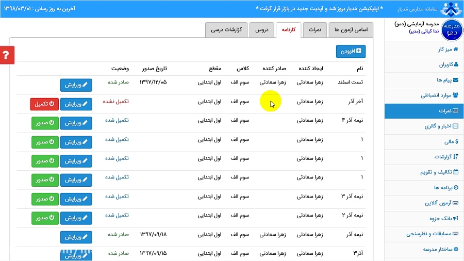The image size is (464, 261).
Task: Switch to گزارشات درسی tab
Action: coord(226,30)
